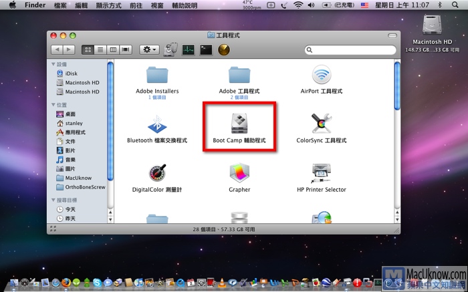The width and height of the screenshot is (468, 292).
Task: Select 應用程式 in the sidebar
Action: click(75, 132)
